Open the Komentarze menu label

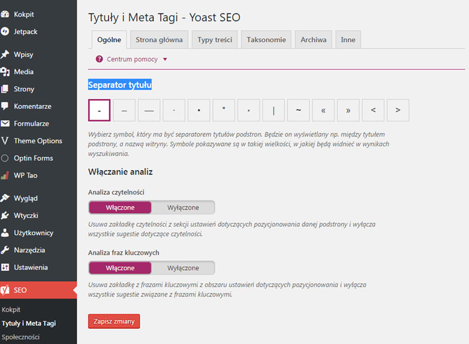coord(33,106)
